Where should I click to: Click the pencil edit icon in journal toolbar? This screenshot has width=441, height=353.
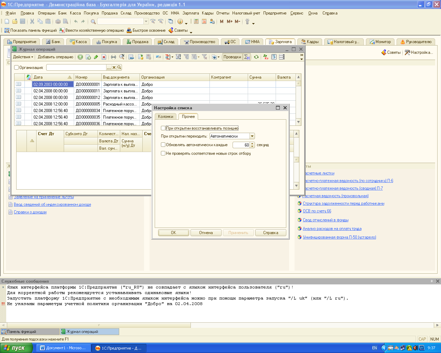tap(96, 57)
